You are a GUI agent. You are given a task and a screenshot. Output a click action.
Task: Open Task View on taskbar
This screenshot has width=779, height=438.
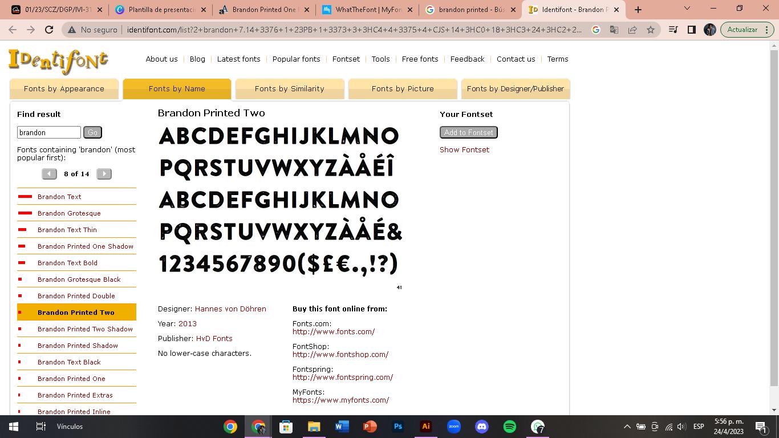coord(41,427)
